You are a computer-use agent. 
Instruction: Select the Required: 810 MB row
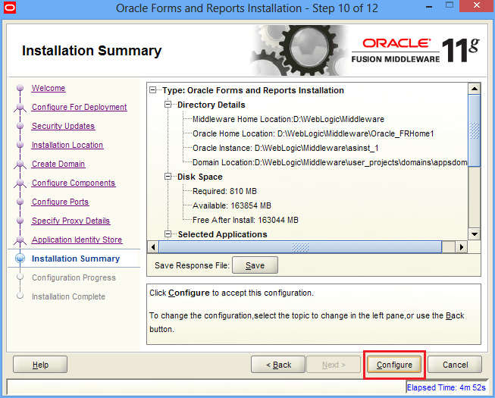(224, 191)
